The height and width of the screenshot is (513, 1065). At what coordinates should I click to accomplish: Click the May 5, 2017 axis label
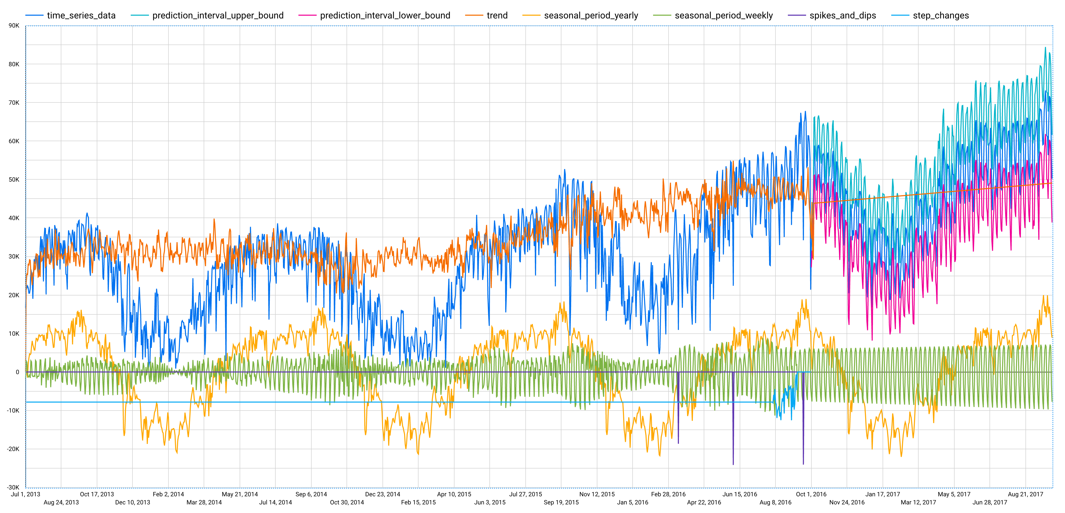[x=954, y=494]
